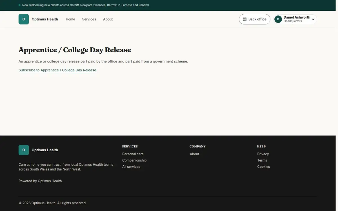Click the apprentice description paragraph

click(x=103, y=61)
